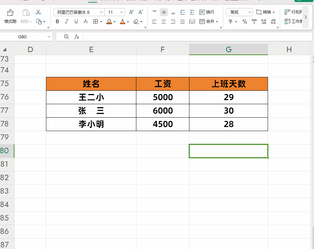Click the Worksheet (工作表) button
The image size is (314, 249).
(x=293, y=22)
